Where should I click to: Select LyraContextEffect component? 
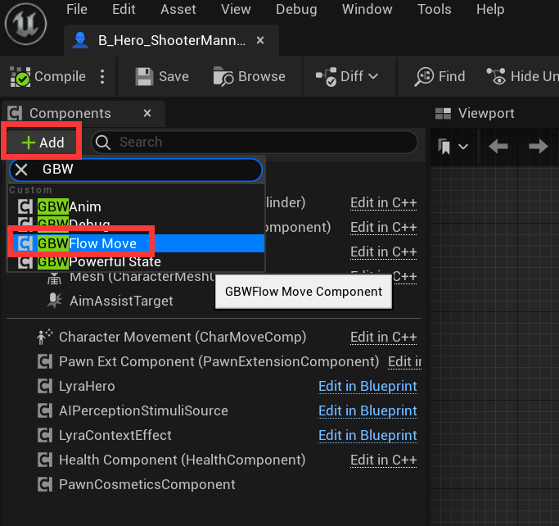tap(115, 436)
